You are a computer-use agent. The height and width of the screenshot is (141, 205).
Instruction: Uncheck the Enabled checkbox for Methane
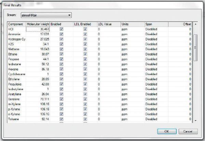pyautogui.click(x=61, y=49)
